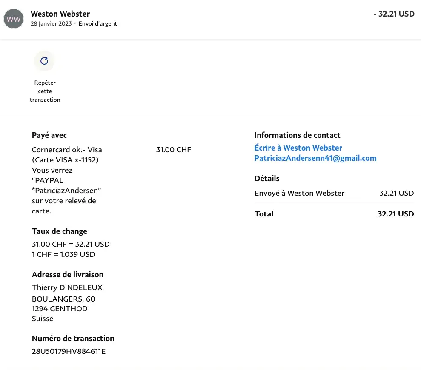This screenshot has width=421, height=370.
Task: Click the Weston Webster name in header
Action: (60, 14)
